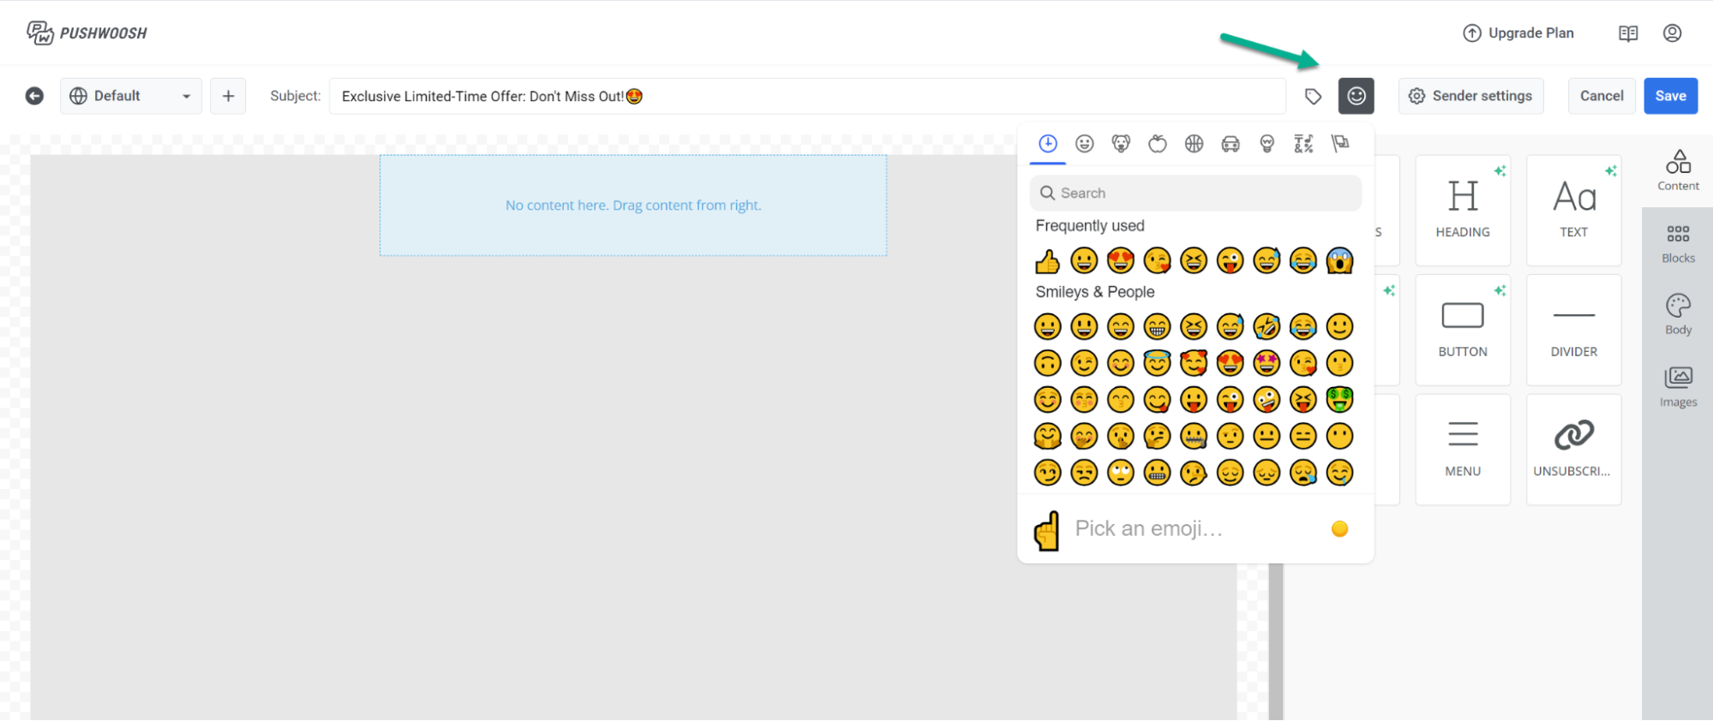Click in the Subject text field

click(806, 96)
